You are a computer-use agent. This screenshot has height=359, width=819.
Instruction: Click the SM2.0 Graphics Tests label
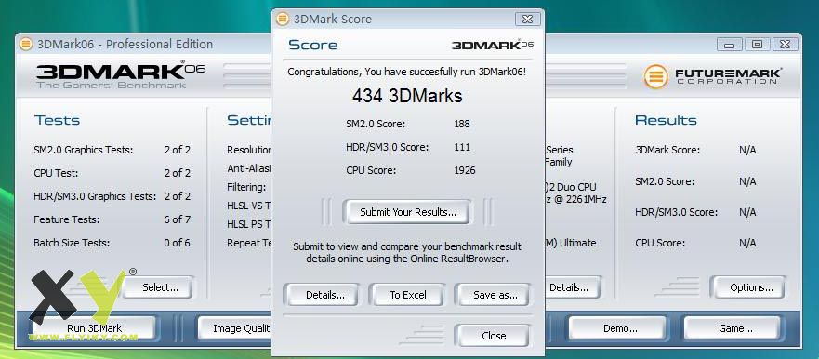point(83,150)
